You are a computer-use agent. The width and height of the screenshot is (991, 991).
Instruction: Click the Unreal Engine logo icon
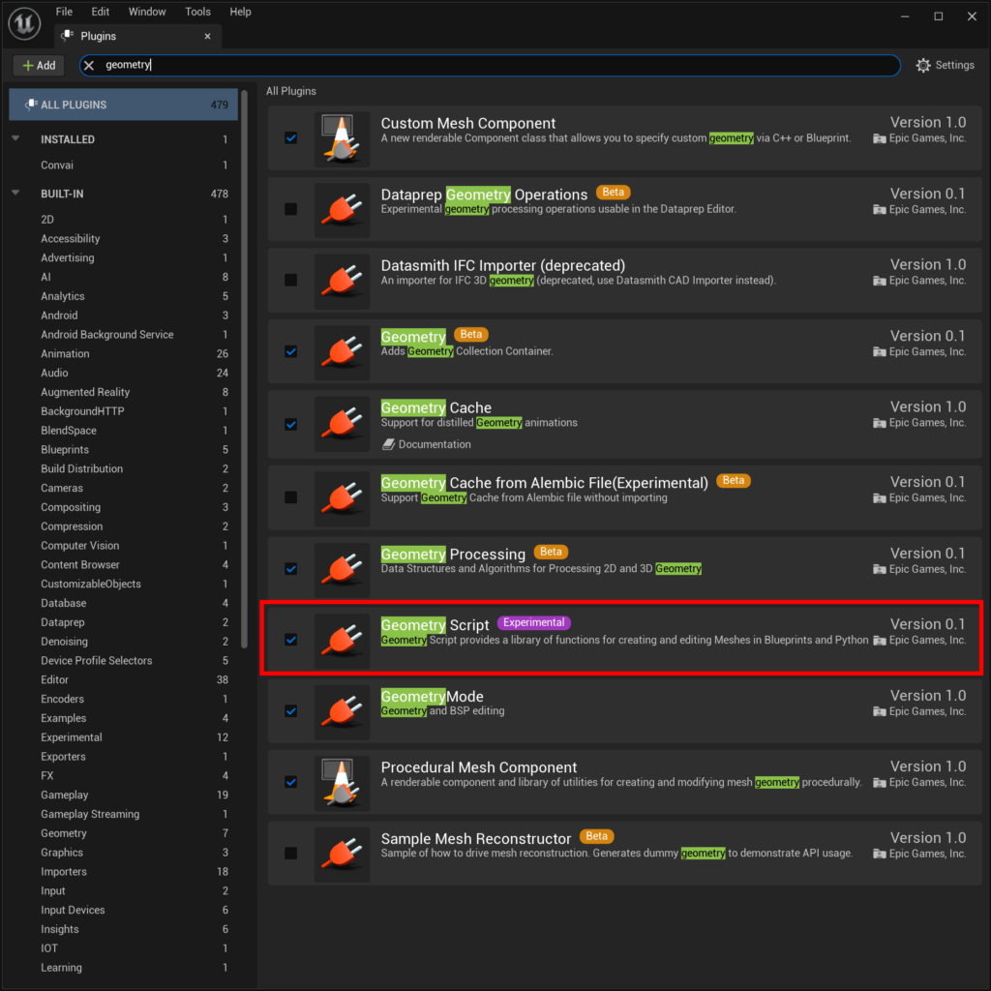24,23
